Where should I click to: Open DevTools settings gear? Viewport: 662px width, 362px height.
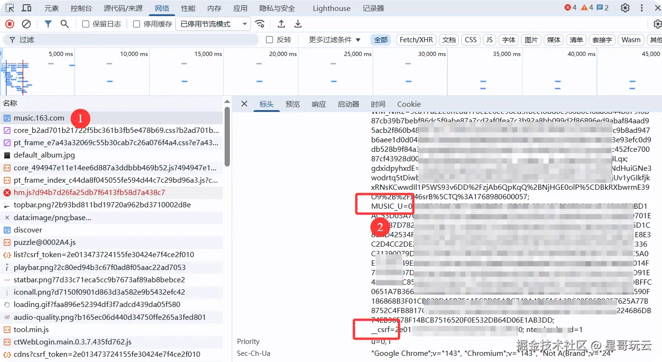625,8
